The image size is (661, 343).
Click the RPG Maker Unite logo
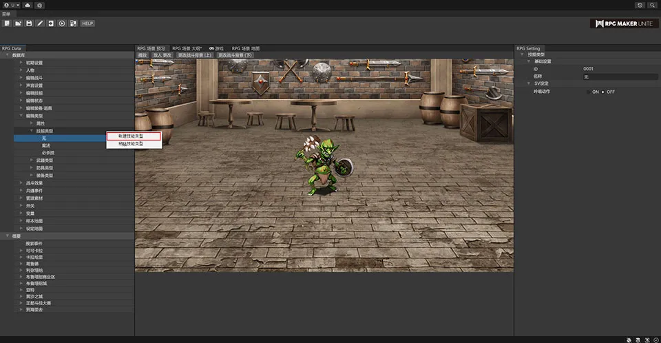point(623,23)
